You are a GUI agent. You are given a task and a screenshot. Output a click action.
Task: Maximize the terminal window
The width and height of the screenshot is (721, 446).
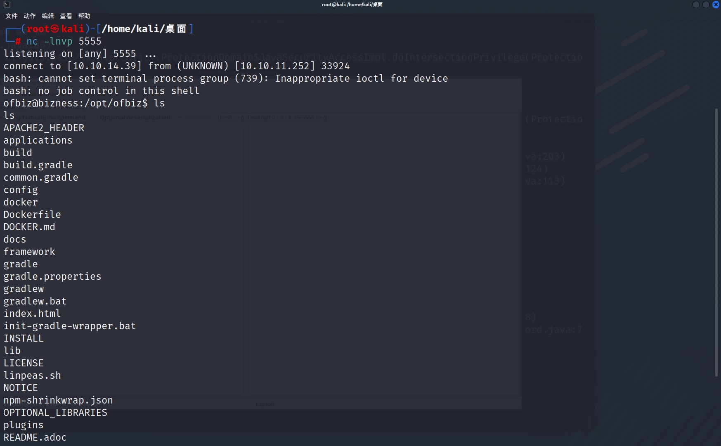click(x=706, y=5)
